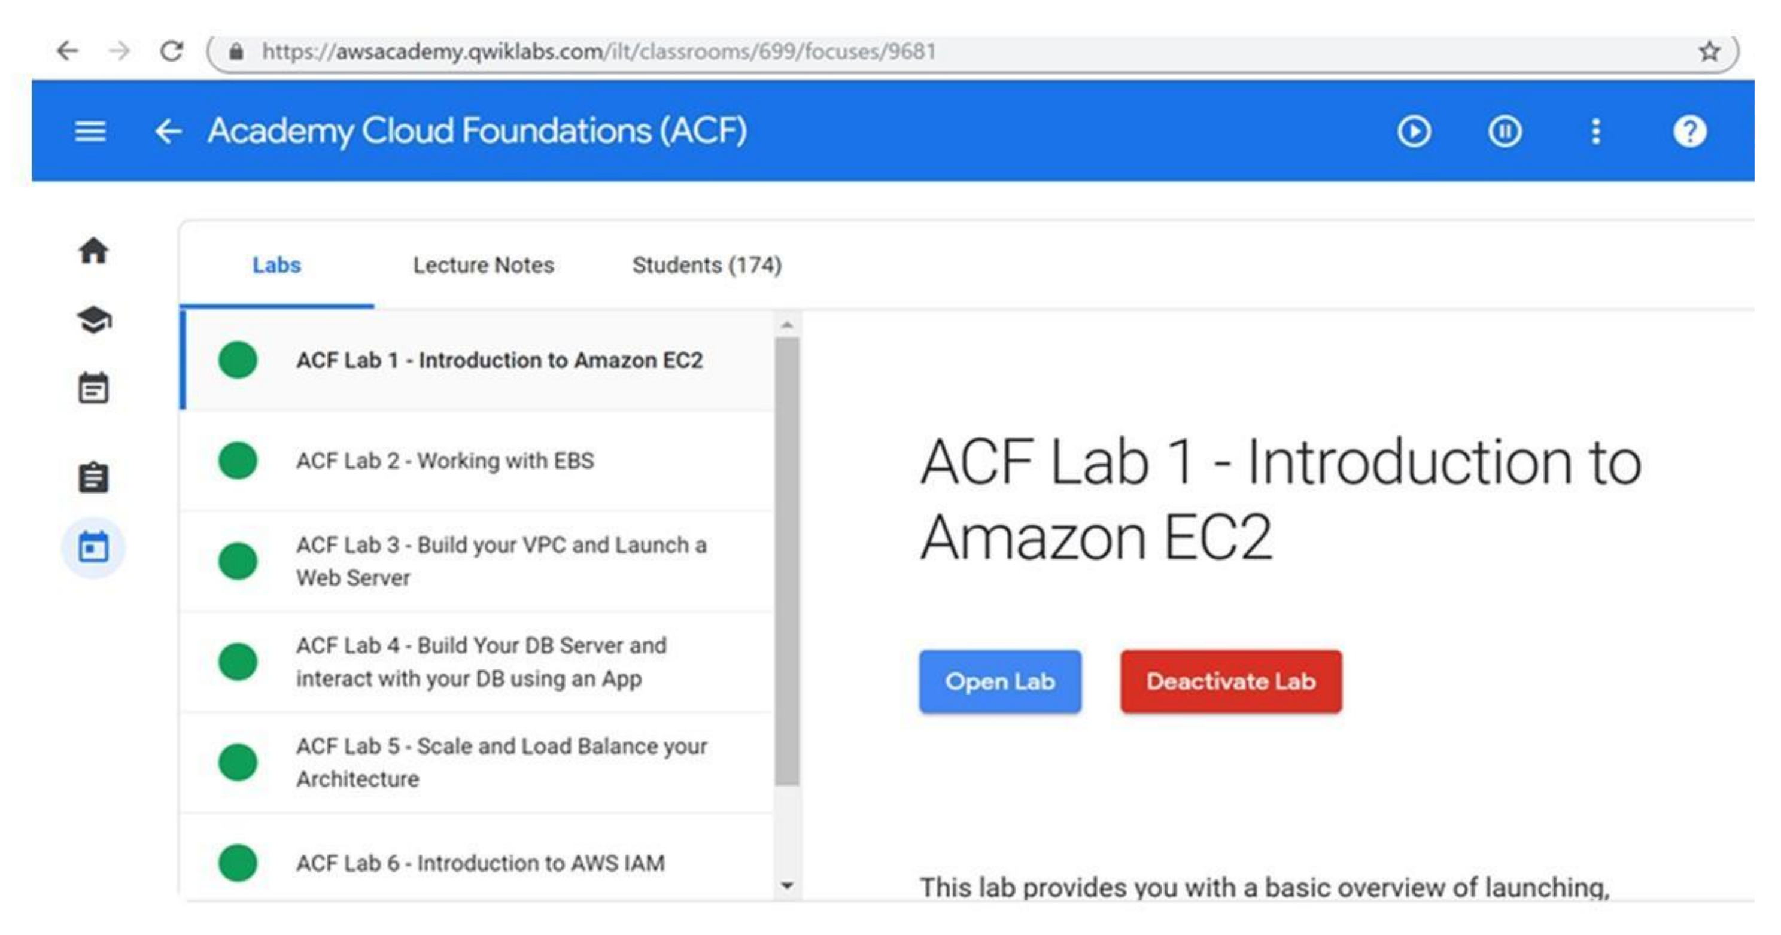Open the Students (174) tab
This screenshot has width=1781, height=935.
707,266
